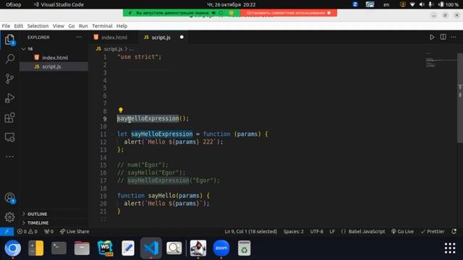
Task: Show errors and warnings in status bar
Action: tap(27, 231)
